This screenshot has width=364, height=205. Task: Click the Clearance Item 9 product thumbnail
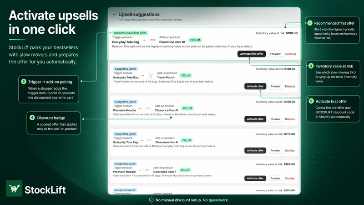tap(148, 108)
